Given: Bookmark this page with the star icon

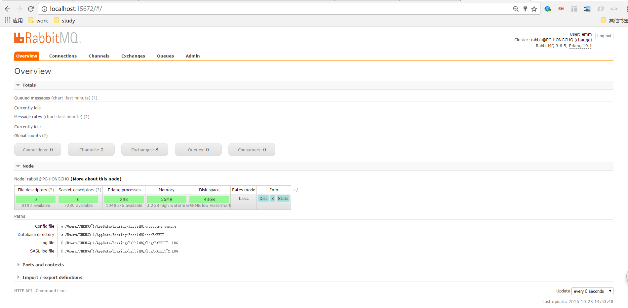Looking at the screenshot, I should coord(534,9).
